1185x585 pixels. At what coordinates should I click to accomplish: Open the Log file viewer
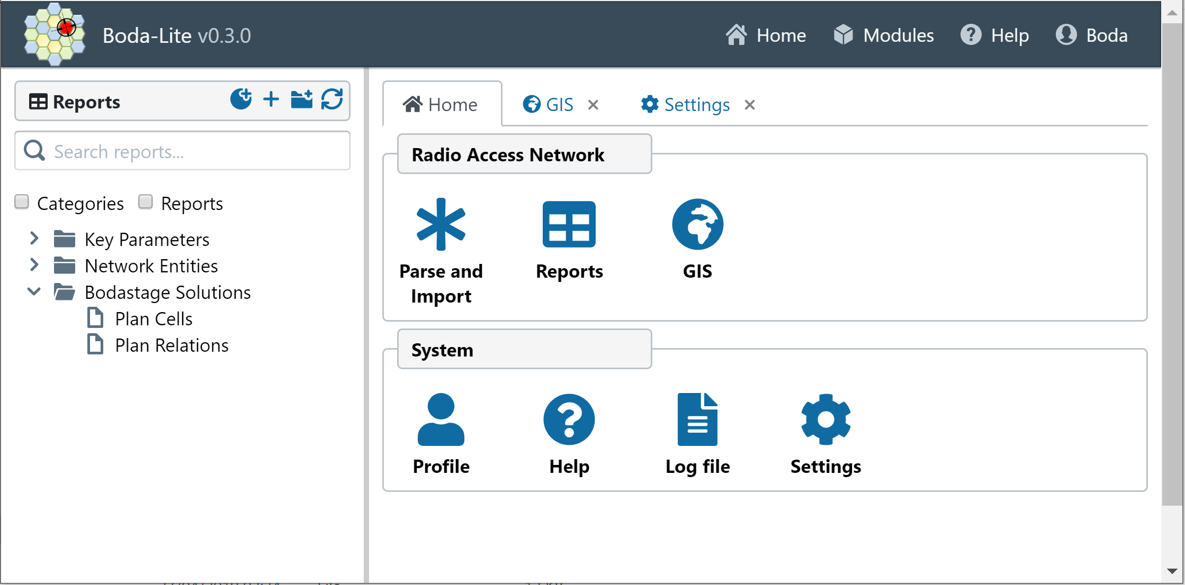(x=697, y=419)
